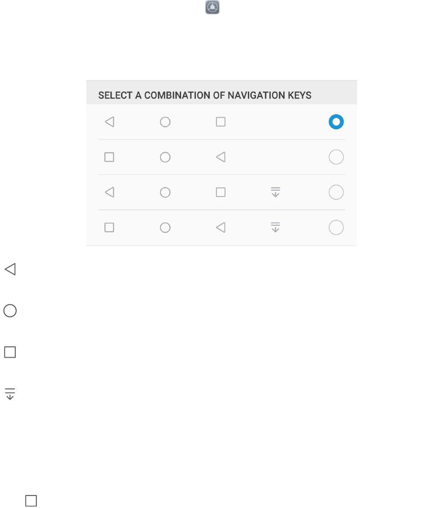The image size is (437, 508).
Task: Click the Settings app icon at top
Action: click(212, 8)
